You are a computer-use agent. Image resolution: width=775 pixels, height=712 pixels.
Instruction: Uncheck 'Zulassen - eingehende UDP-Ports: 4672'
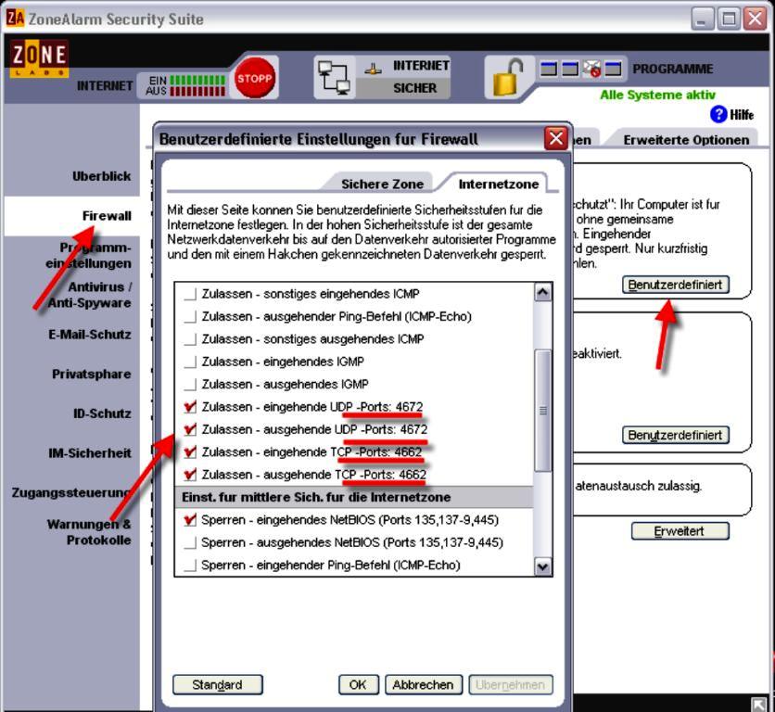190,407
